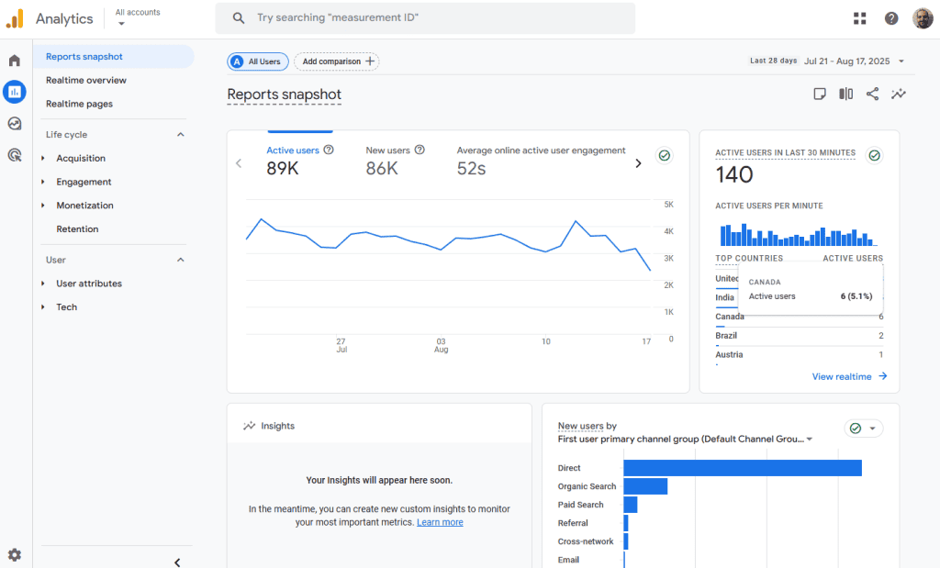Open the Help question mark icon
This screenshot has height=568, width=940.
click(891, 18)
